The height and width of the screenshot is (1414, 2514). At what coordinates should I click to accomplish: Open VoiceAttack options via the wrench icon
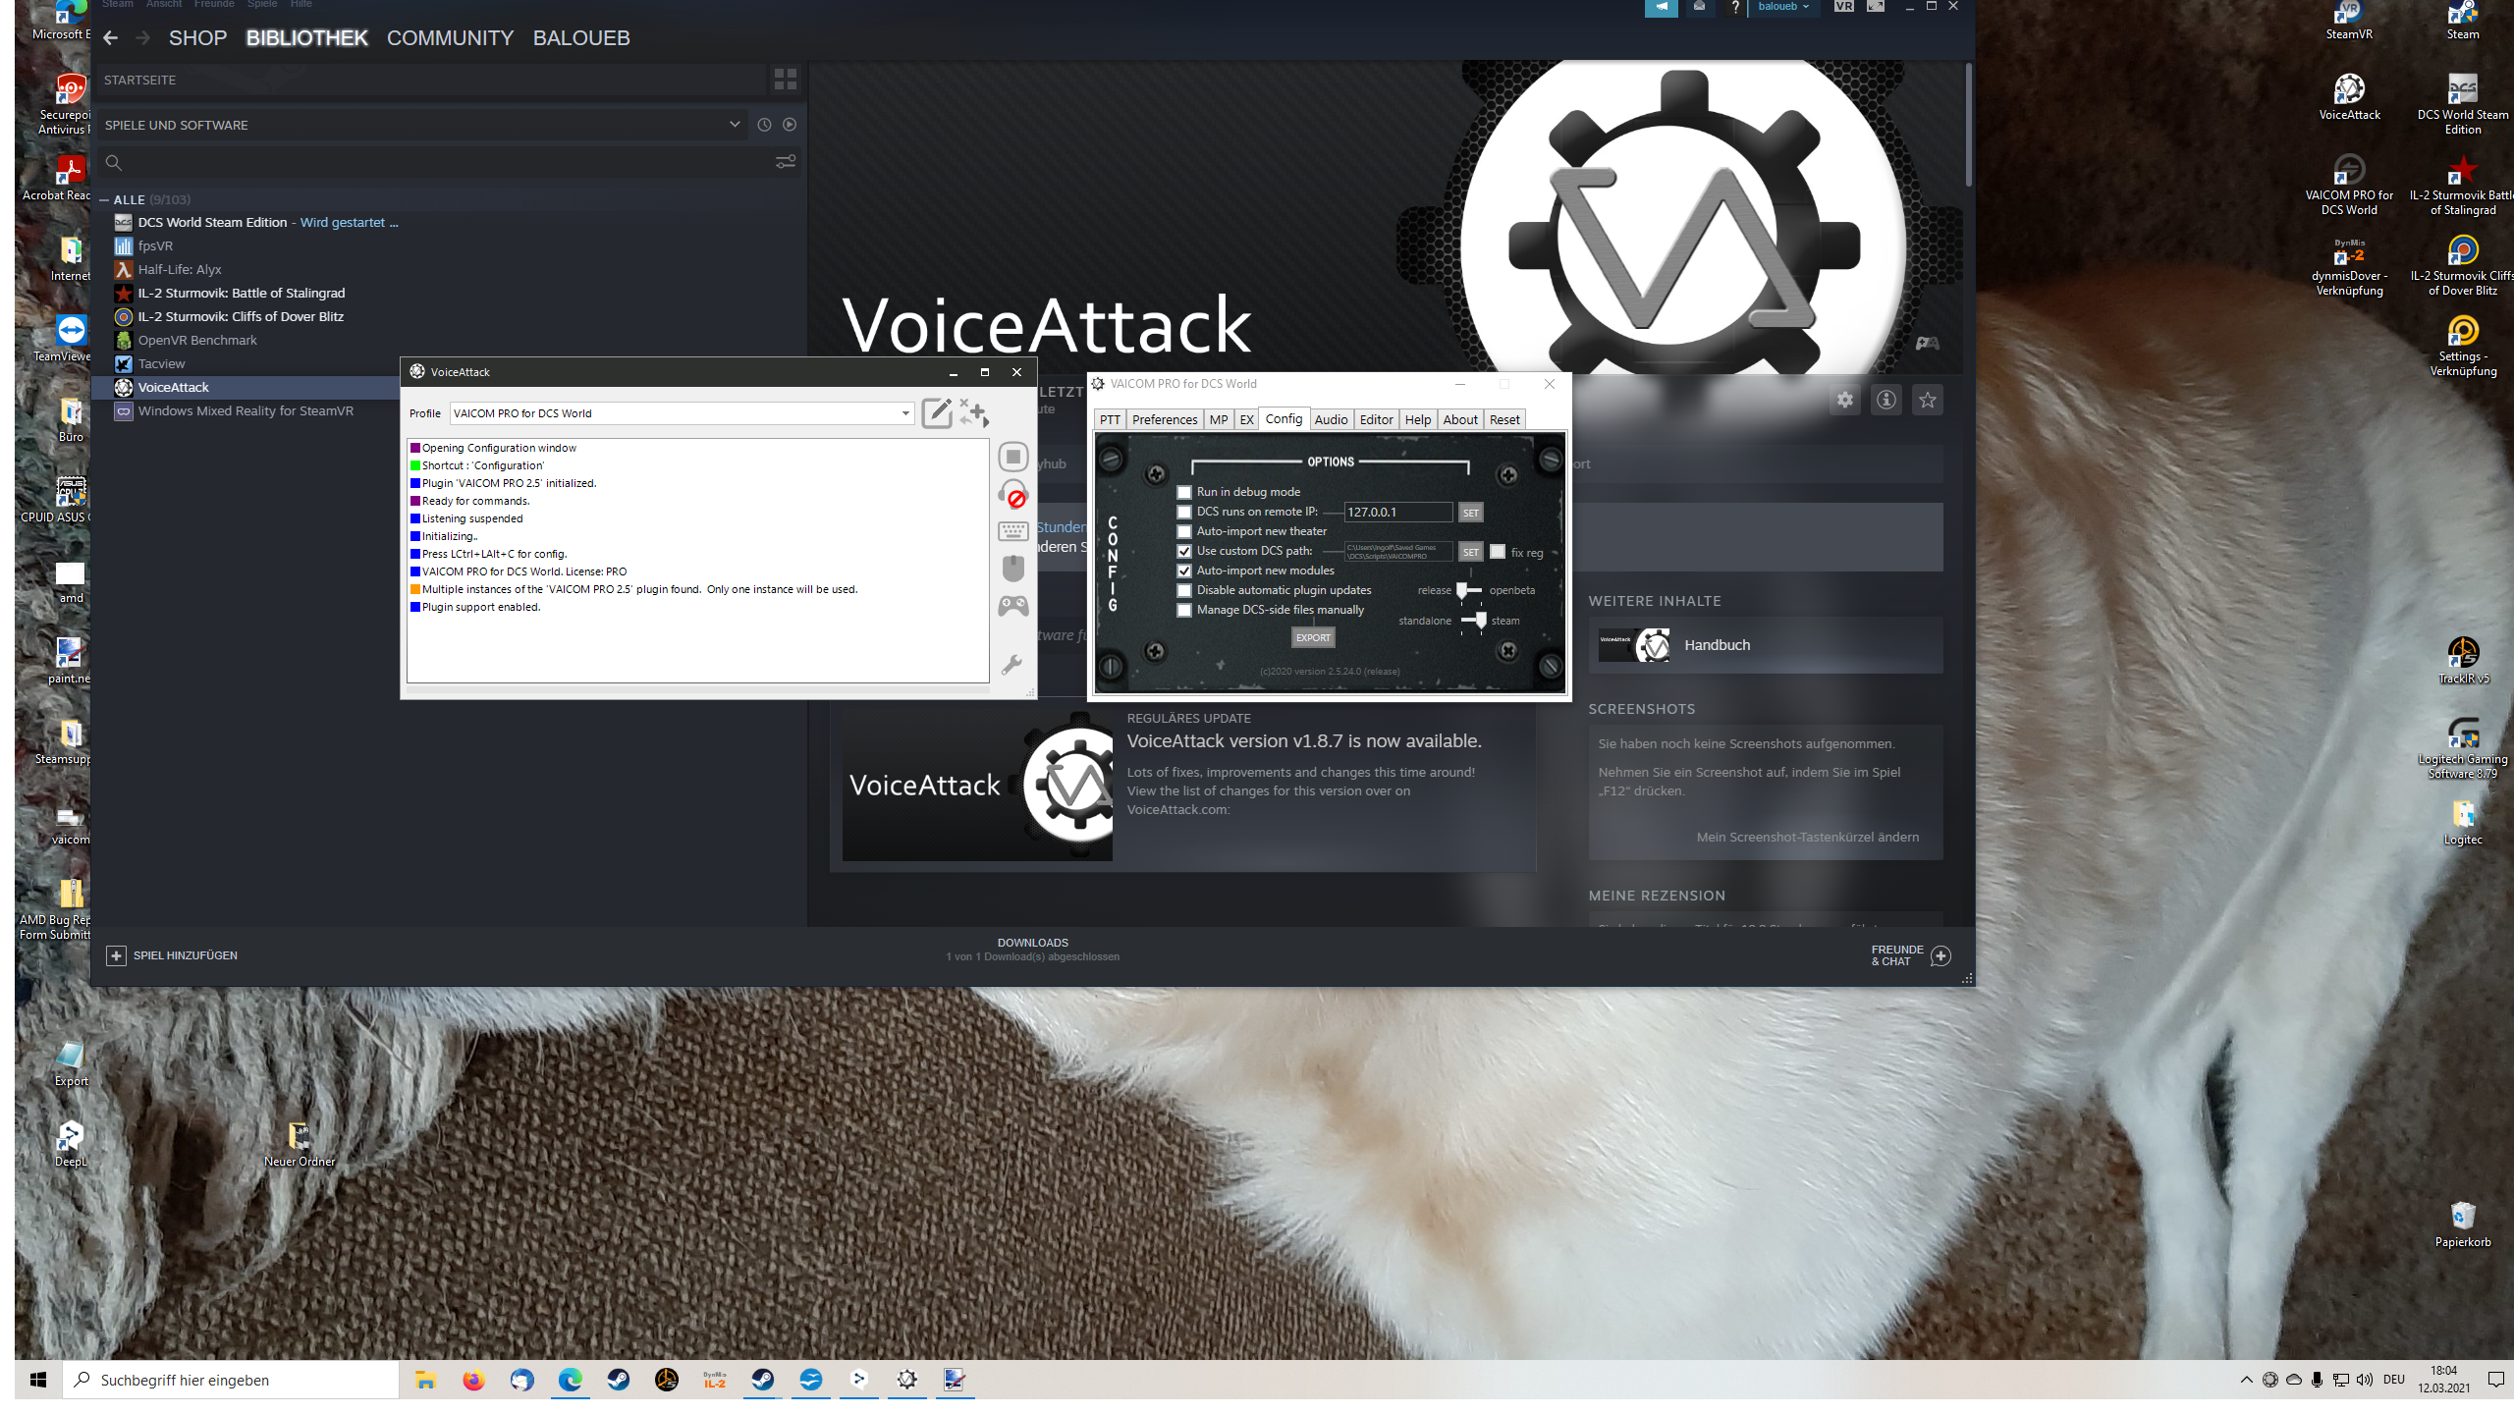1011,665
